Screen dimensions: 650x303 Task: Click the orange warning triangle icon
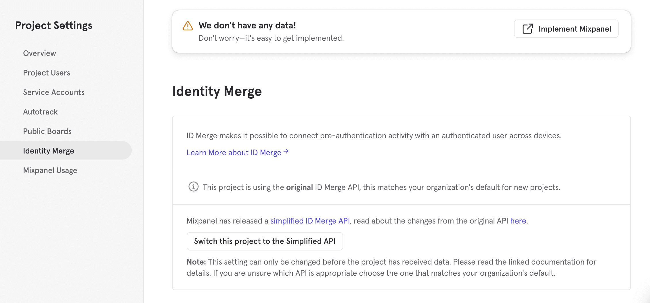188,26
